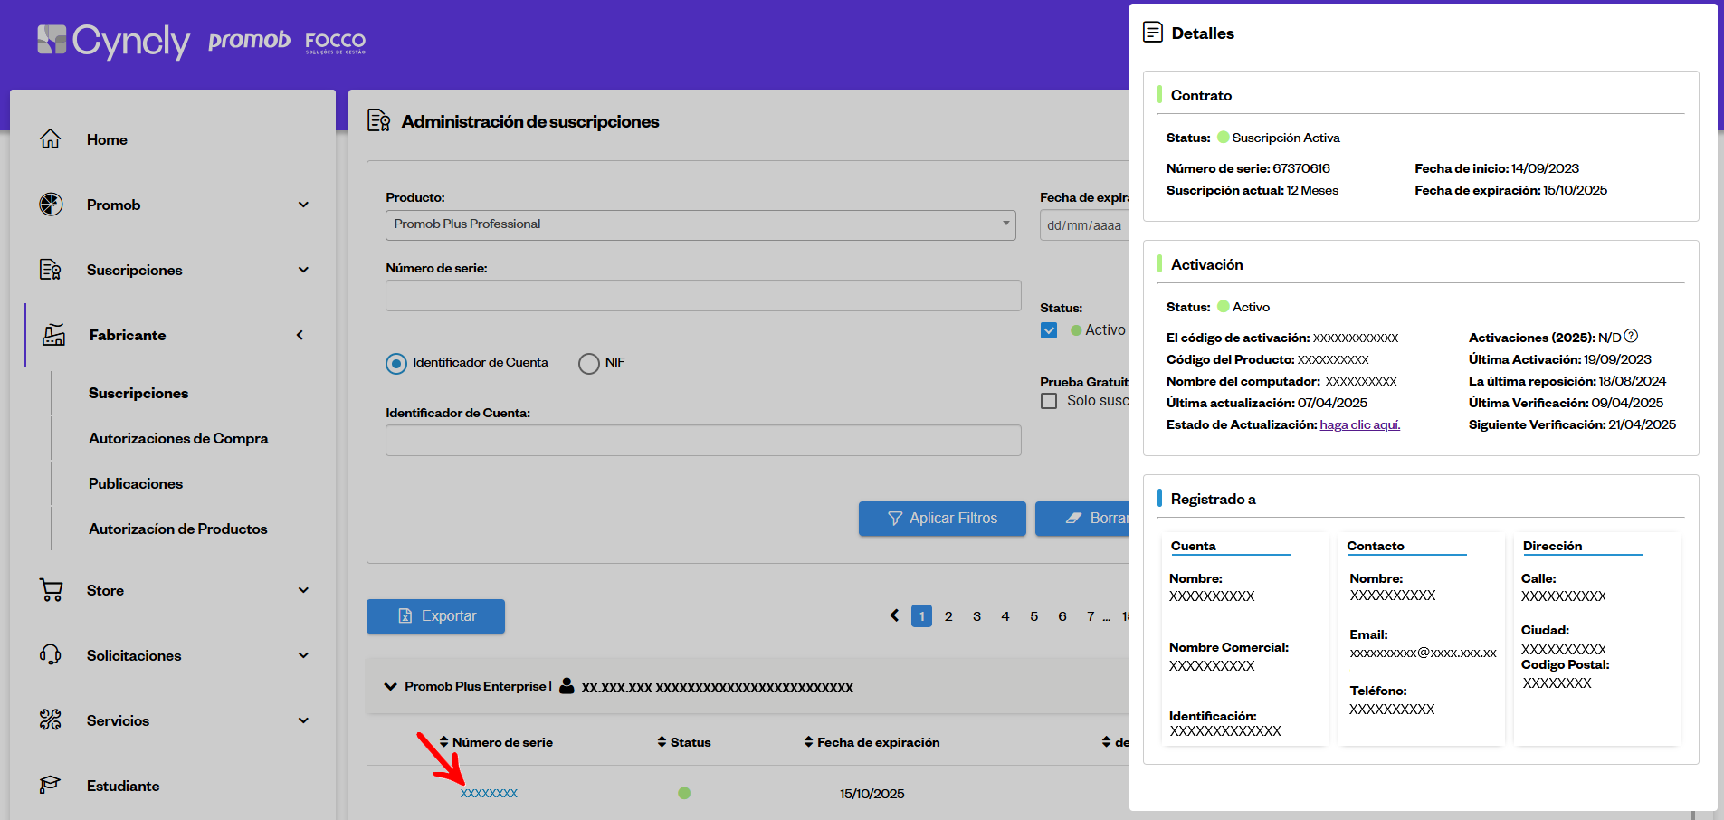Image resolution: width=1724 pixels, height=820 pixels.
Task: Click the Servicios tools icon
Action: (x=51, y=720)
